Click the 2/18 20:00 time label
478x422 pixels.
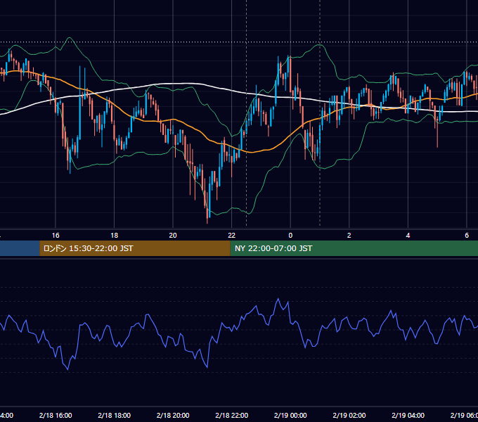(173, 415)
